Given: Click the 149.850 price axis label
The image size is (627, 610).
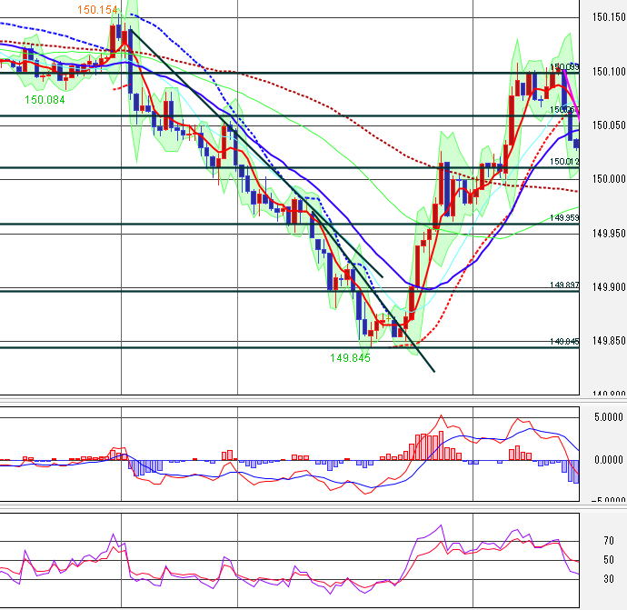Looking at the screenshot, I should click(607, 341).
